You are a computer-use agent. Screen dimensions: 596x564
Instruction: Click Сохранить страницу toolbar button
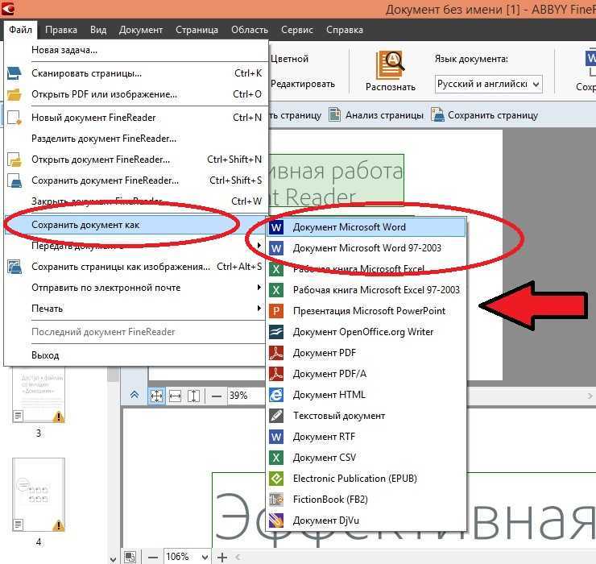click(x=485, y=115)
